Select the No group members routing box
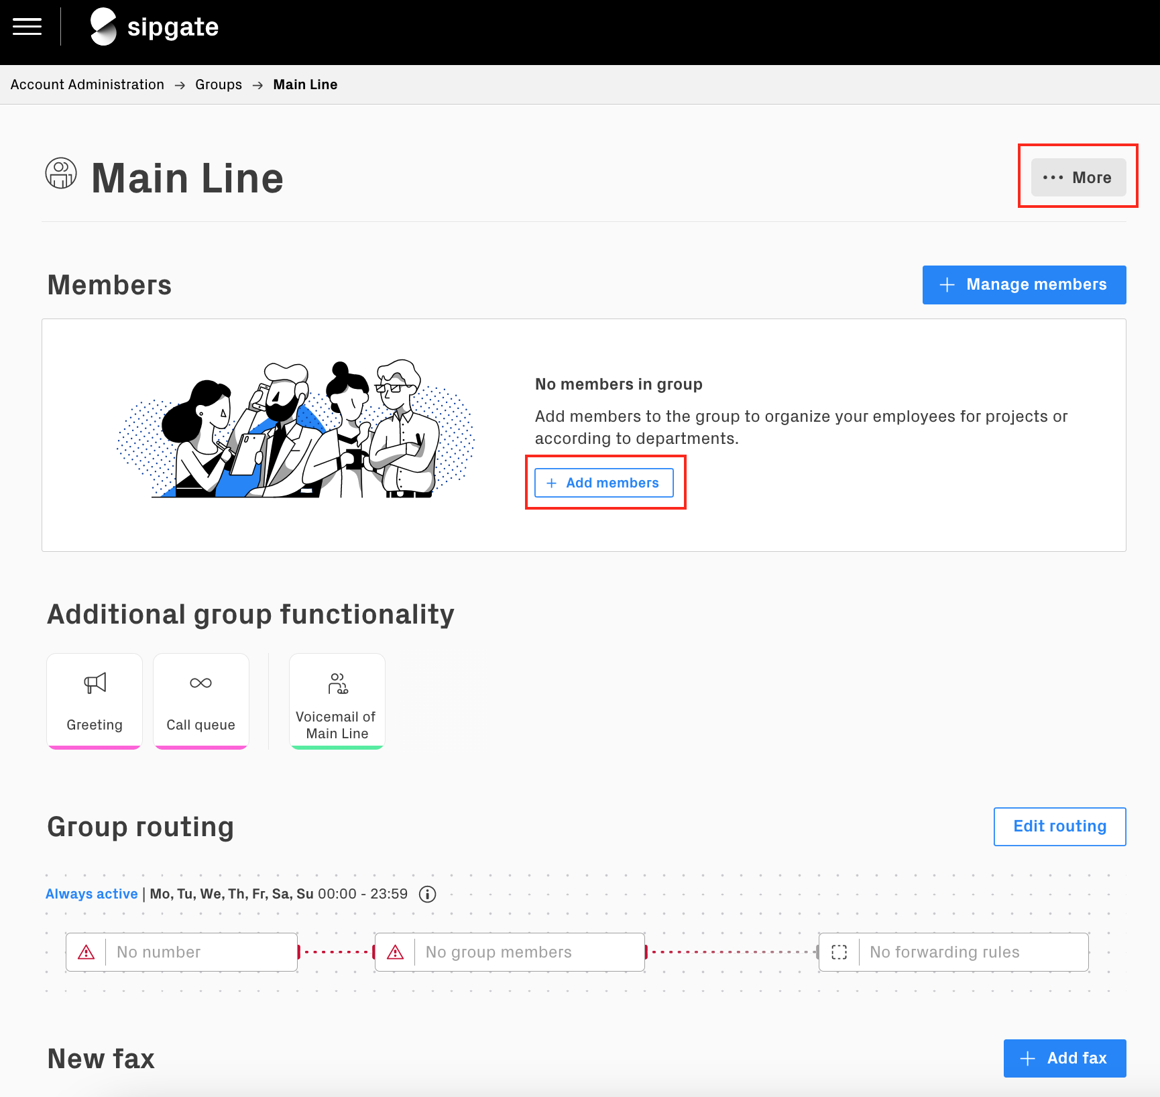 pos(510,952)
